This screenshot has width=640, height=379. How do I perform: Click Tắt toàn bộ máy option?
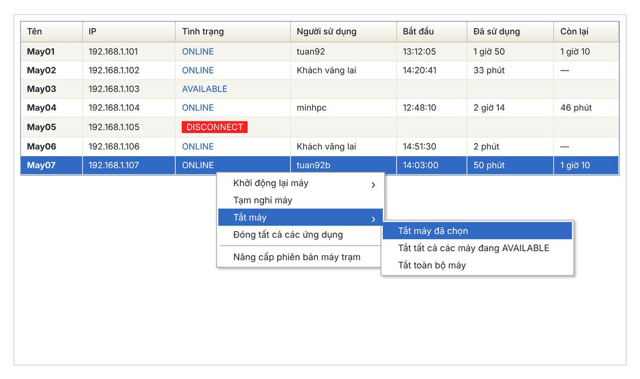point(477,265)
